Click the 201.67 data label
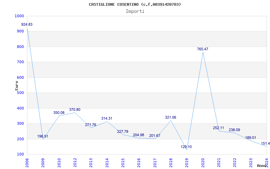Screen dimensions: 270x169 pyautogui.click(x=155, y=136)
